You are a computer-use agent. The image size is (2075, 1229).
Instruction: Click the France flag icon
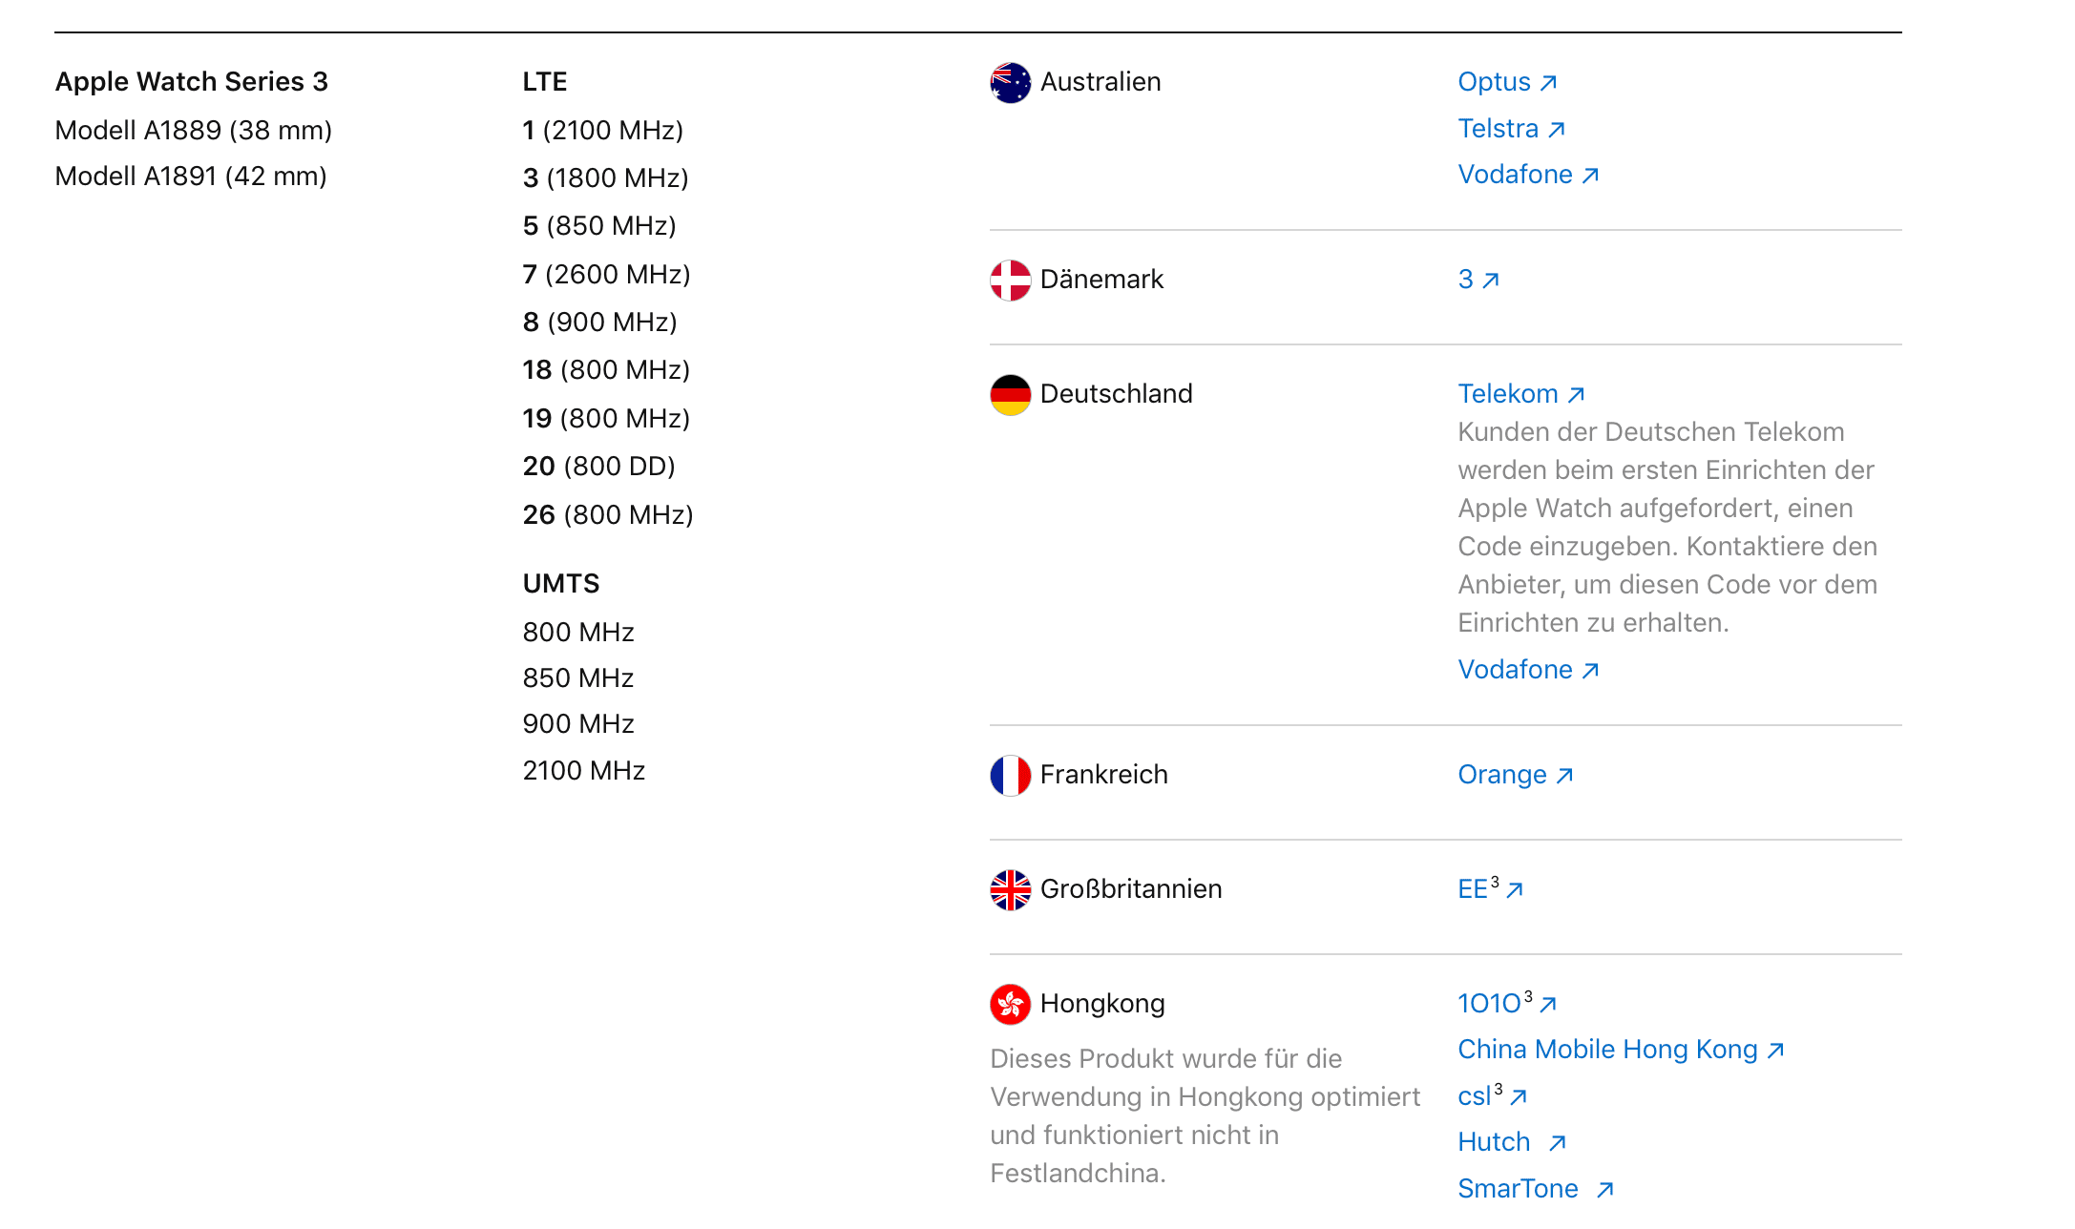pos(1010,775)
